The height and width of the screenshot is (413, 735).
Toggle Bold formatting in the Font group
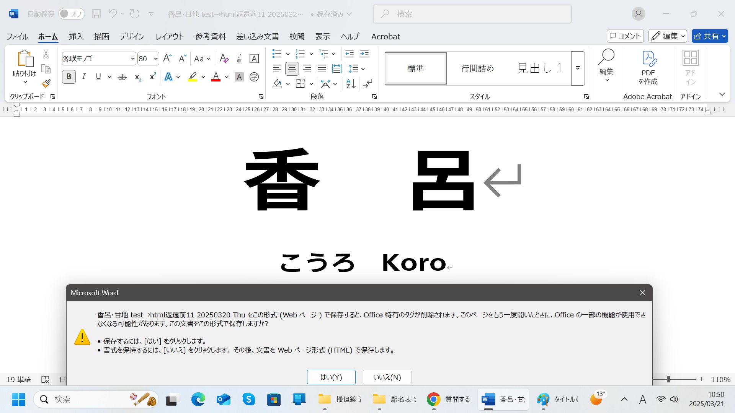[x=69, y=76]
